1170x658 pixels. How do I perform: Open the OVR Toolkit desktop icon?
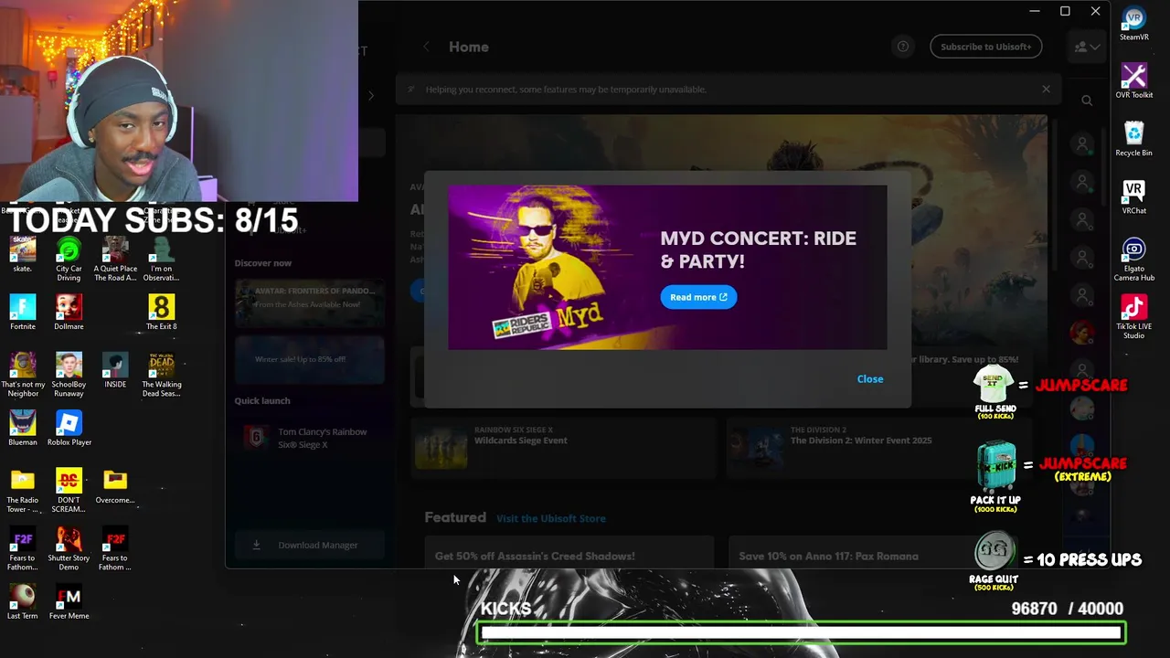pos(1133,81)
